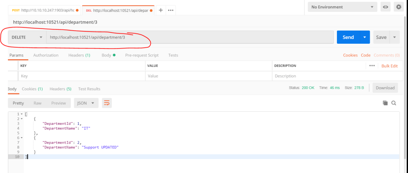The image size is (408, 173).
Task: Open manage environments gear icon
Action: click(398, 7)
